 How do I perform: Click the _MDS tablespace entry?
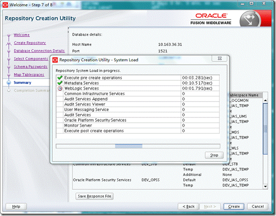coord(234,132)
